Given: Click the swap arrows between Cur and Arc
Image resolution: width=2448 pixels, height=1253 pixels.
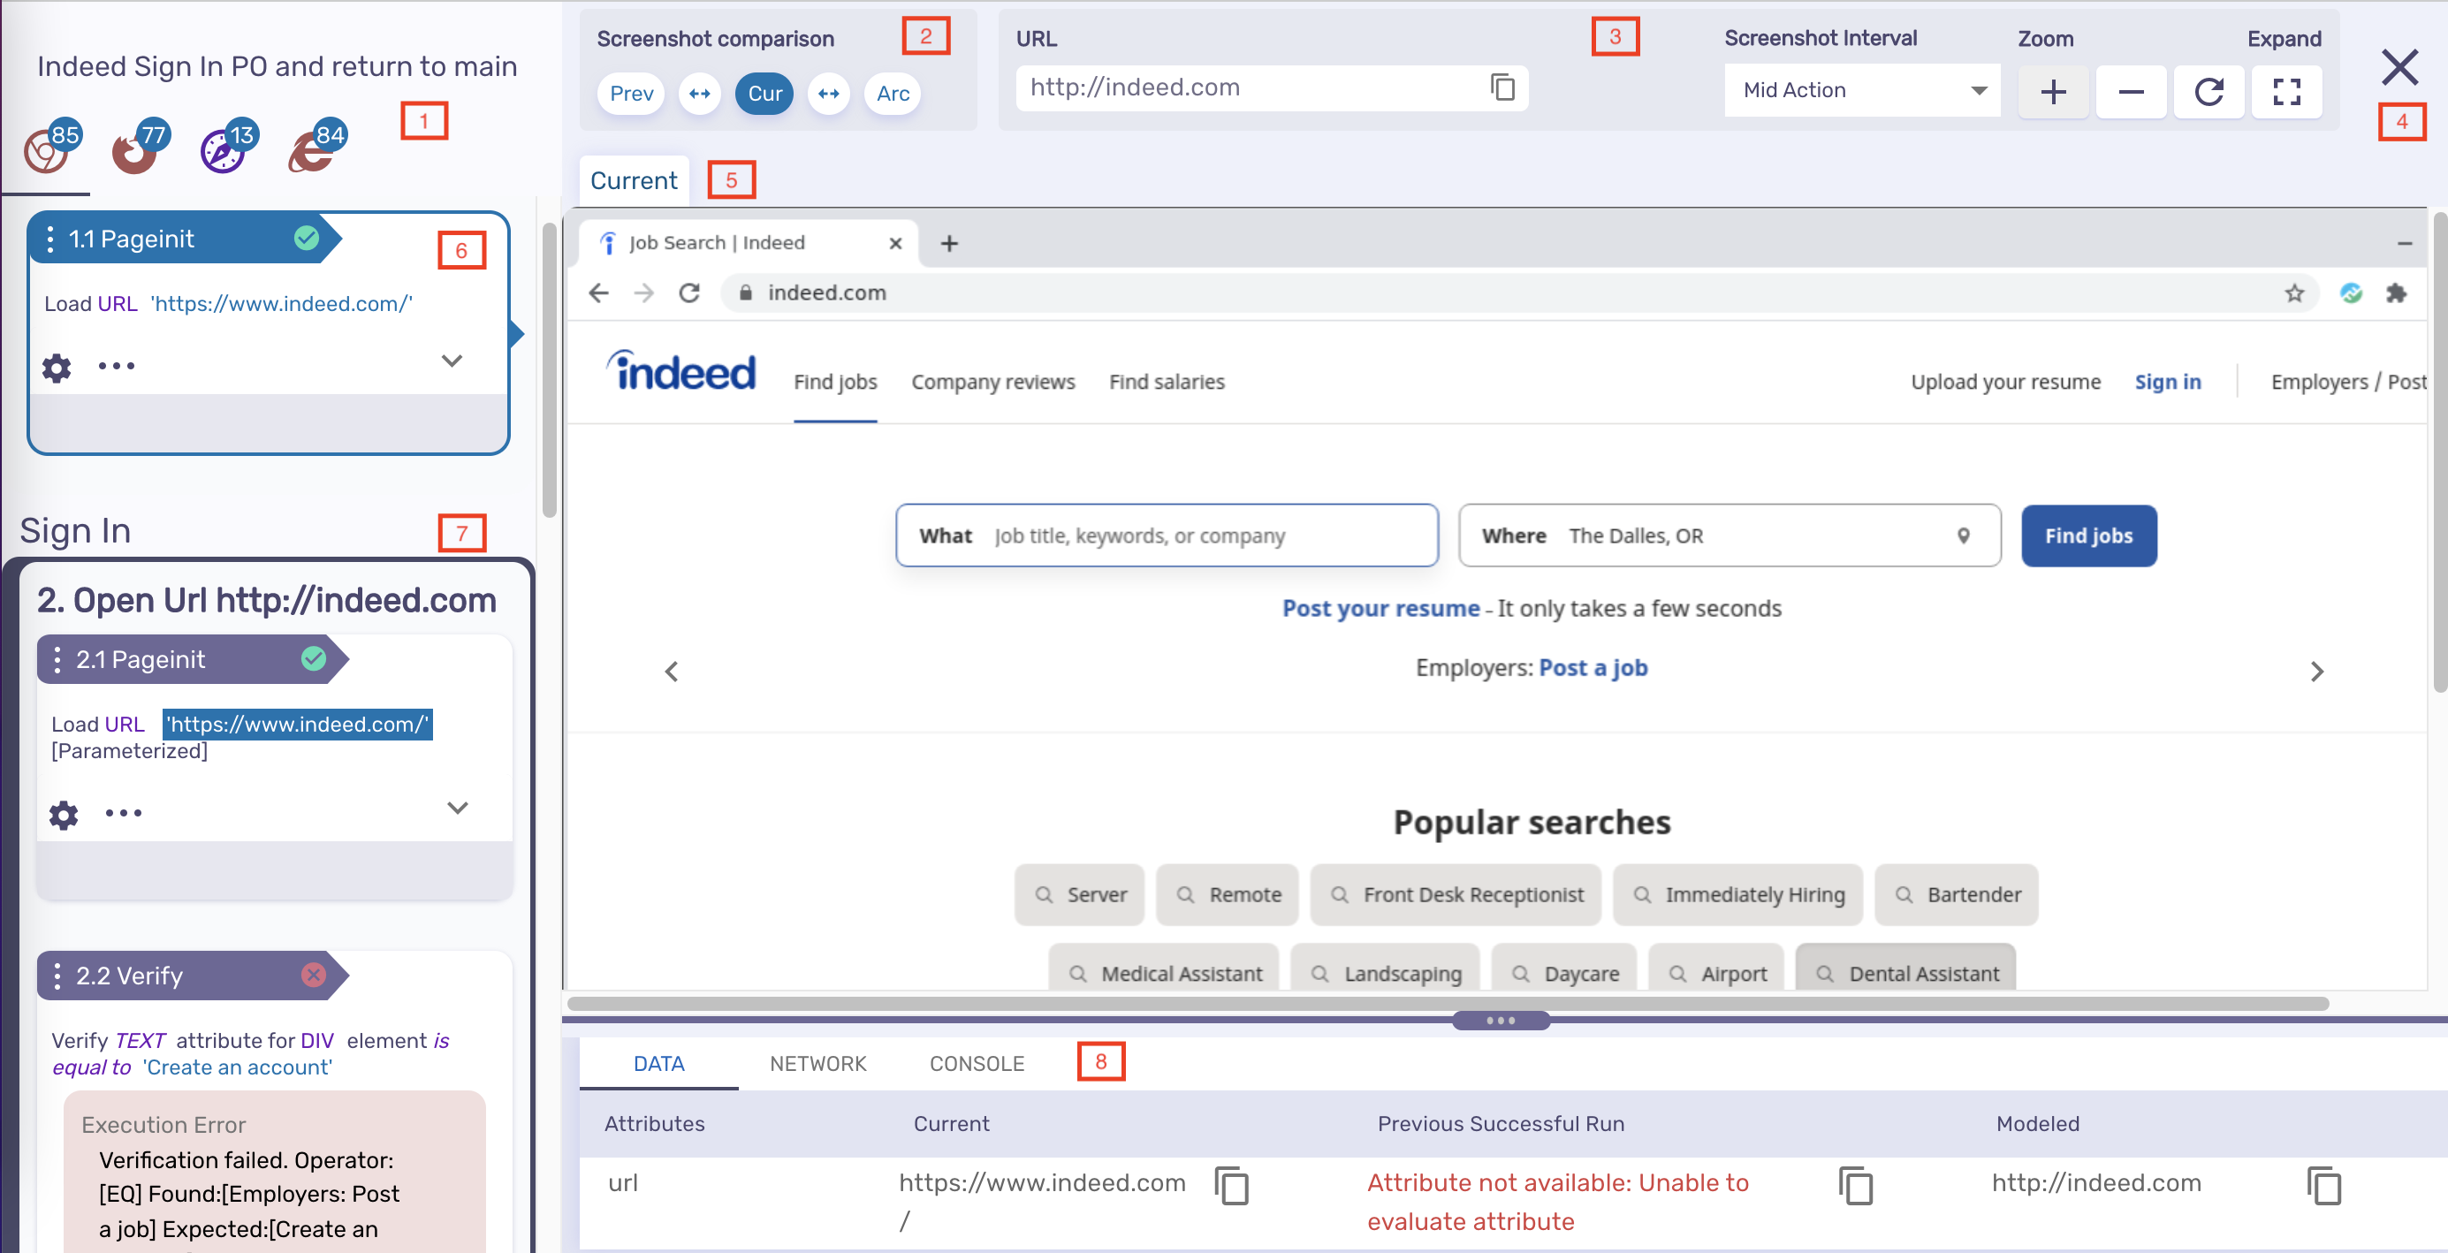Looking at the screenshot, I should (x=829, y=93).
